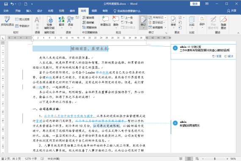This screenshot has width=241, height=161.
Task: Convert text with 繁转简
Action: point(89,18)
